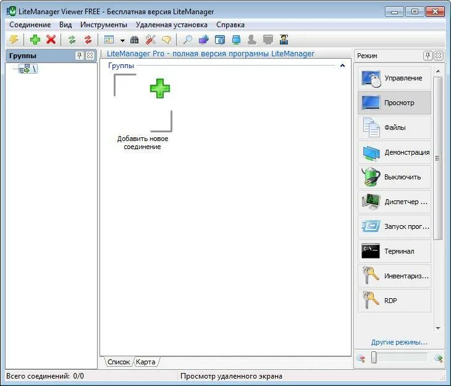This screenshot has width=451, height=386.
Task: Select the Инвентариз... mode
Action: click(394, 277)
